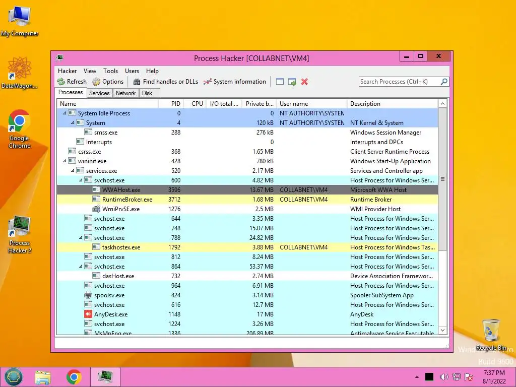Viewport: 516px width, 387px height.
Task: Select the Process Hacker 2 desktop shortcut
Action: point(20,234)
